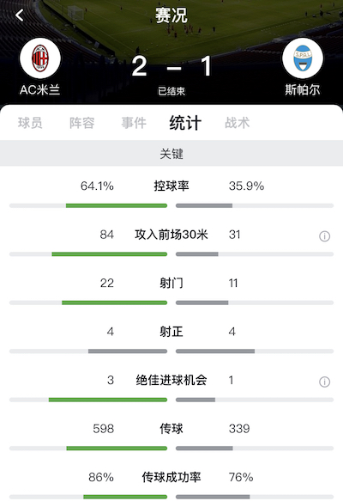This screenshot has height=501, width=343.
Task: Tap the 传球 statistic label
Action: point(171,429)
